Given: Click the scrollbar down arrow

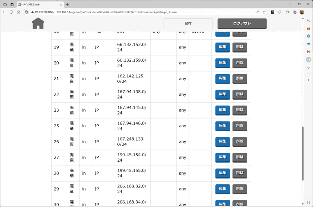Looking at the screenshot, I should [x=302, y=204].
